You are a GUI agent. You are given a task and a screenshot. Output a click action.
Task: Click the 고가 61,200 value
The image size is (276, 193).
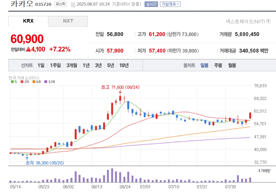point(157,34)
